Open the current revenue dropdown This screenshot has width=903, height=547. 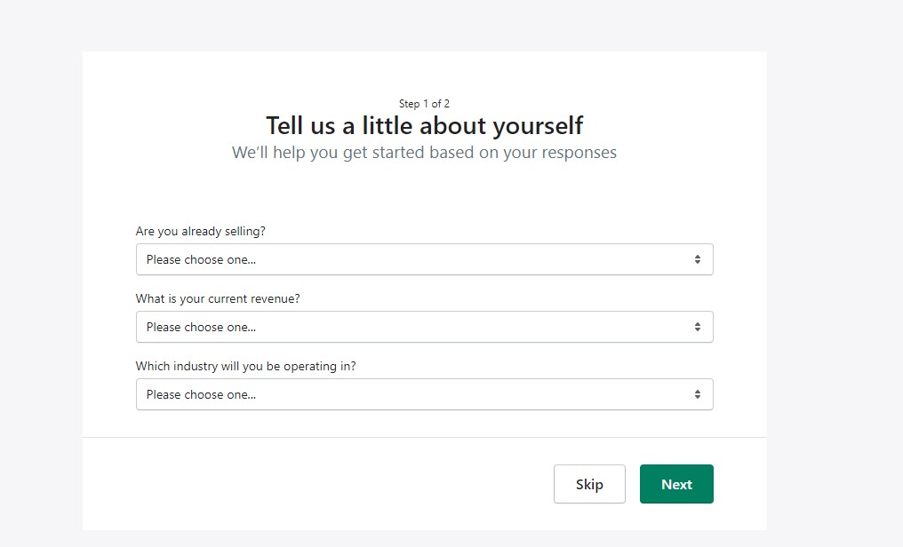pos(424,326)
